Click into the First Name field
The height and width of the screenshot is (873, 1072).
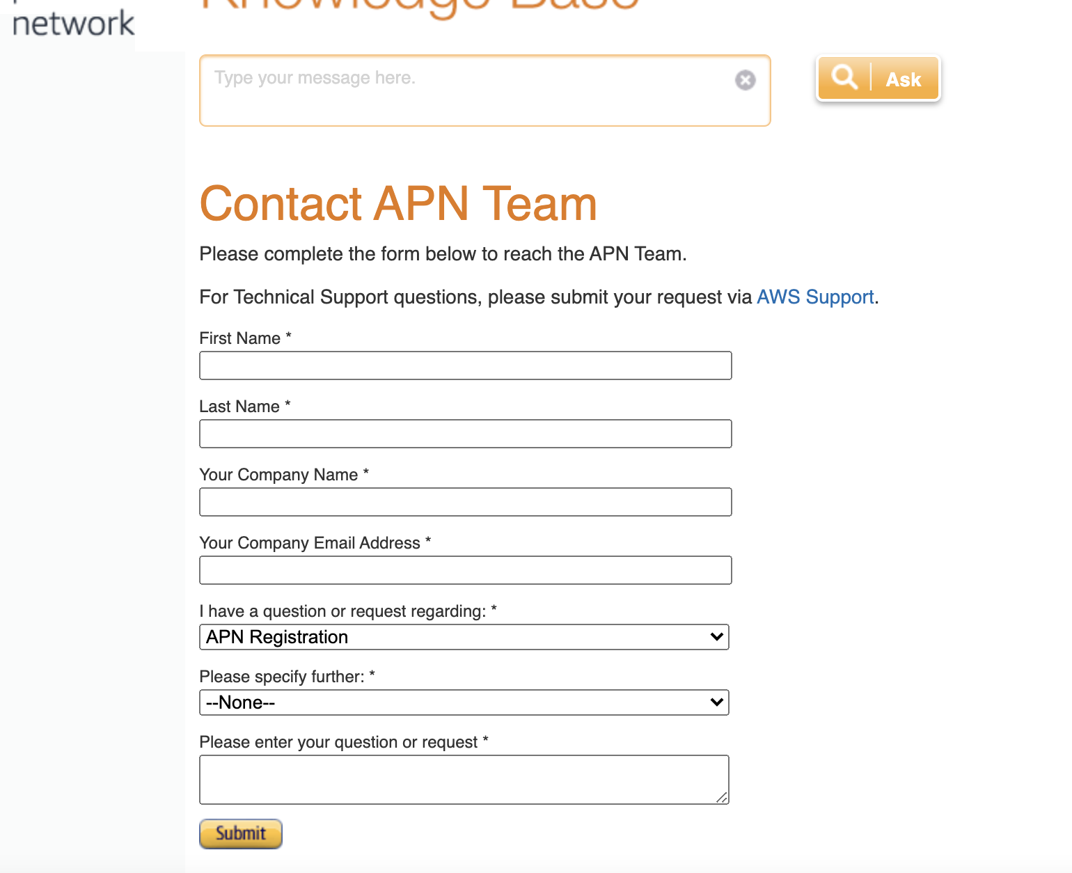pyautogui.click(x=466, y=365)
